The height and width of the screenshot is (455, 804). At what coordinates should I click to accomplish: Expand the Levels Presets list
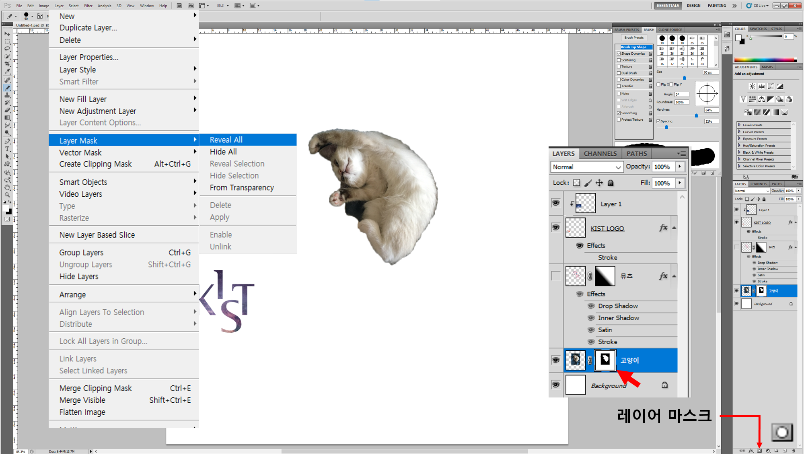pos(739,125)
